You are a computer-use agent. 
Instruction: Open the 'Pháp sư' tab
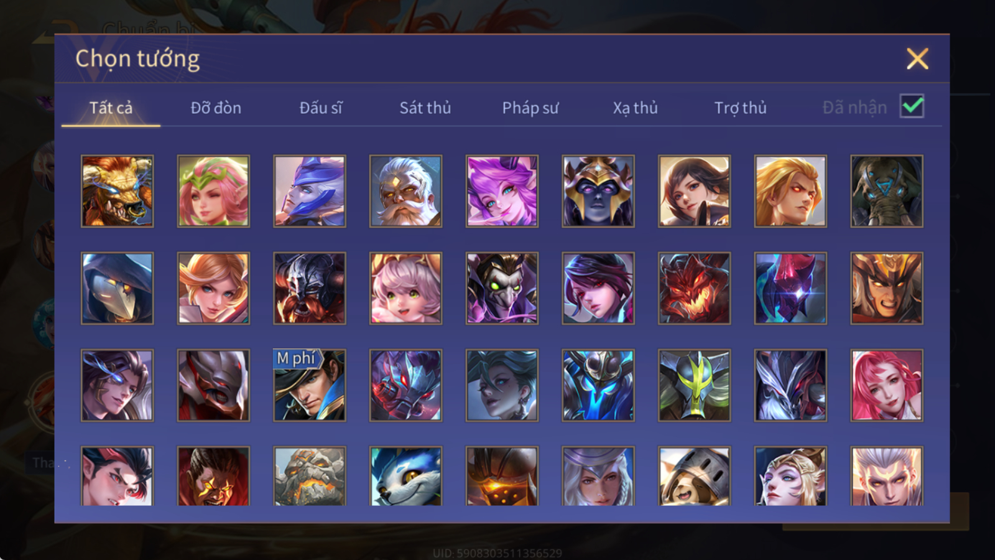pos(530,108)
